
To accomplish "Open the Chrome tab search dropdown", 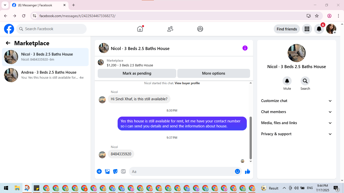I will point(5,5).
